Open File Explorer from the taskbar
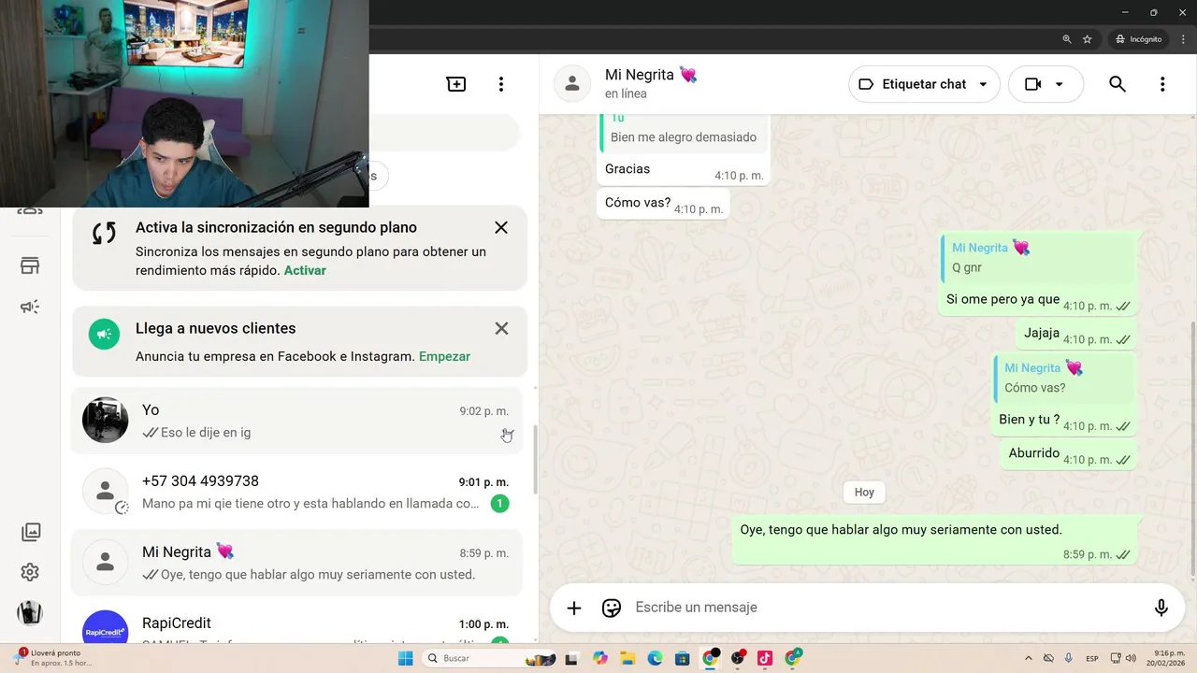The image size is (1197, 673). click(x=628, y=658)
